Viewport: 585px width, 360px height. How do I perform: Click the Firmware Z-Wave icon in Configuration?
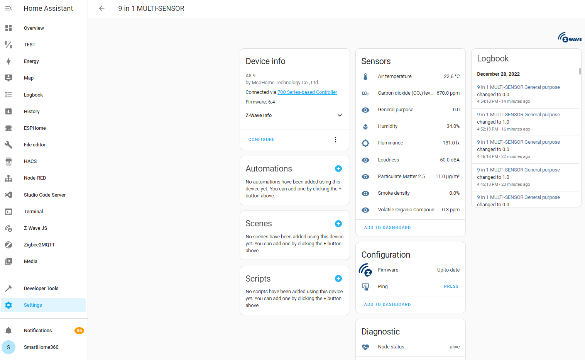365,270
